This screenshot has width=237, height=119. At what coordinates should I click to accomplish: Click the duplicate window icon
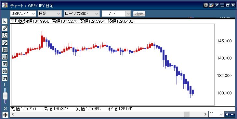tap(5, 78)
